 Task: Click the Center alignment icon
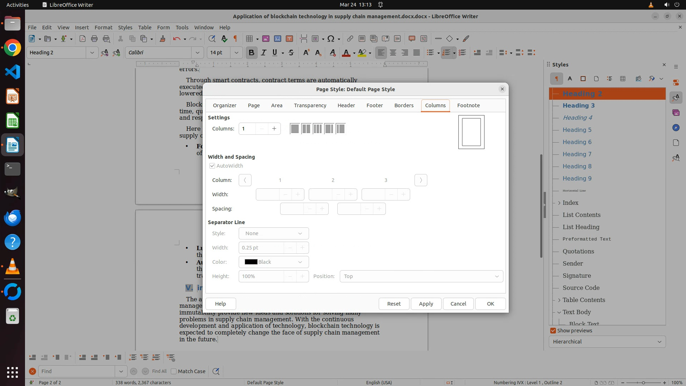click(393, 53)
